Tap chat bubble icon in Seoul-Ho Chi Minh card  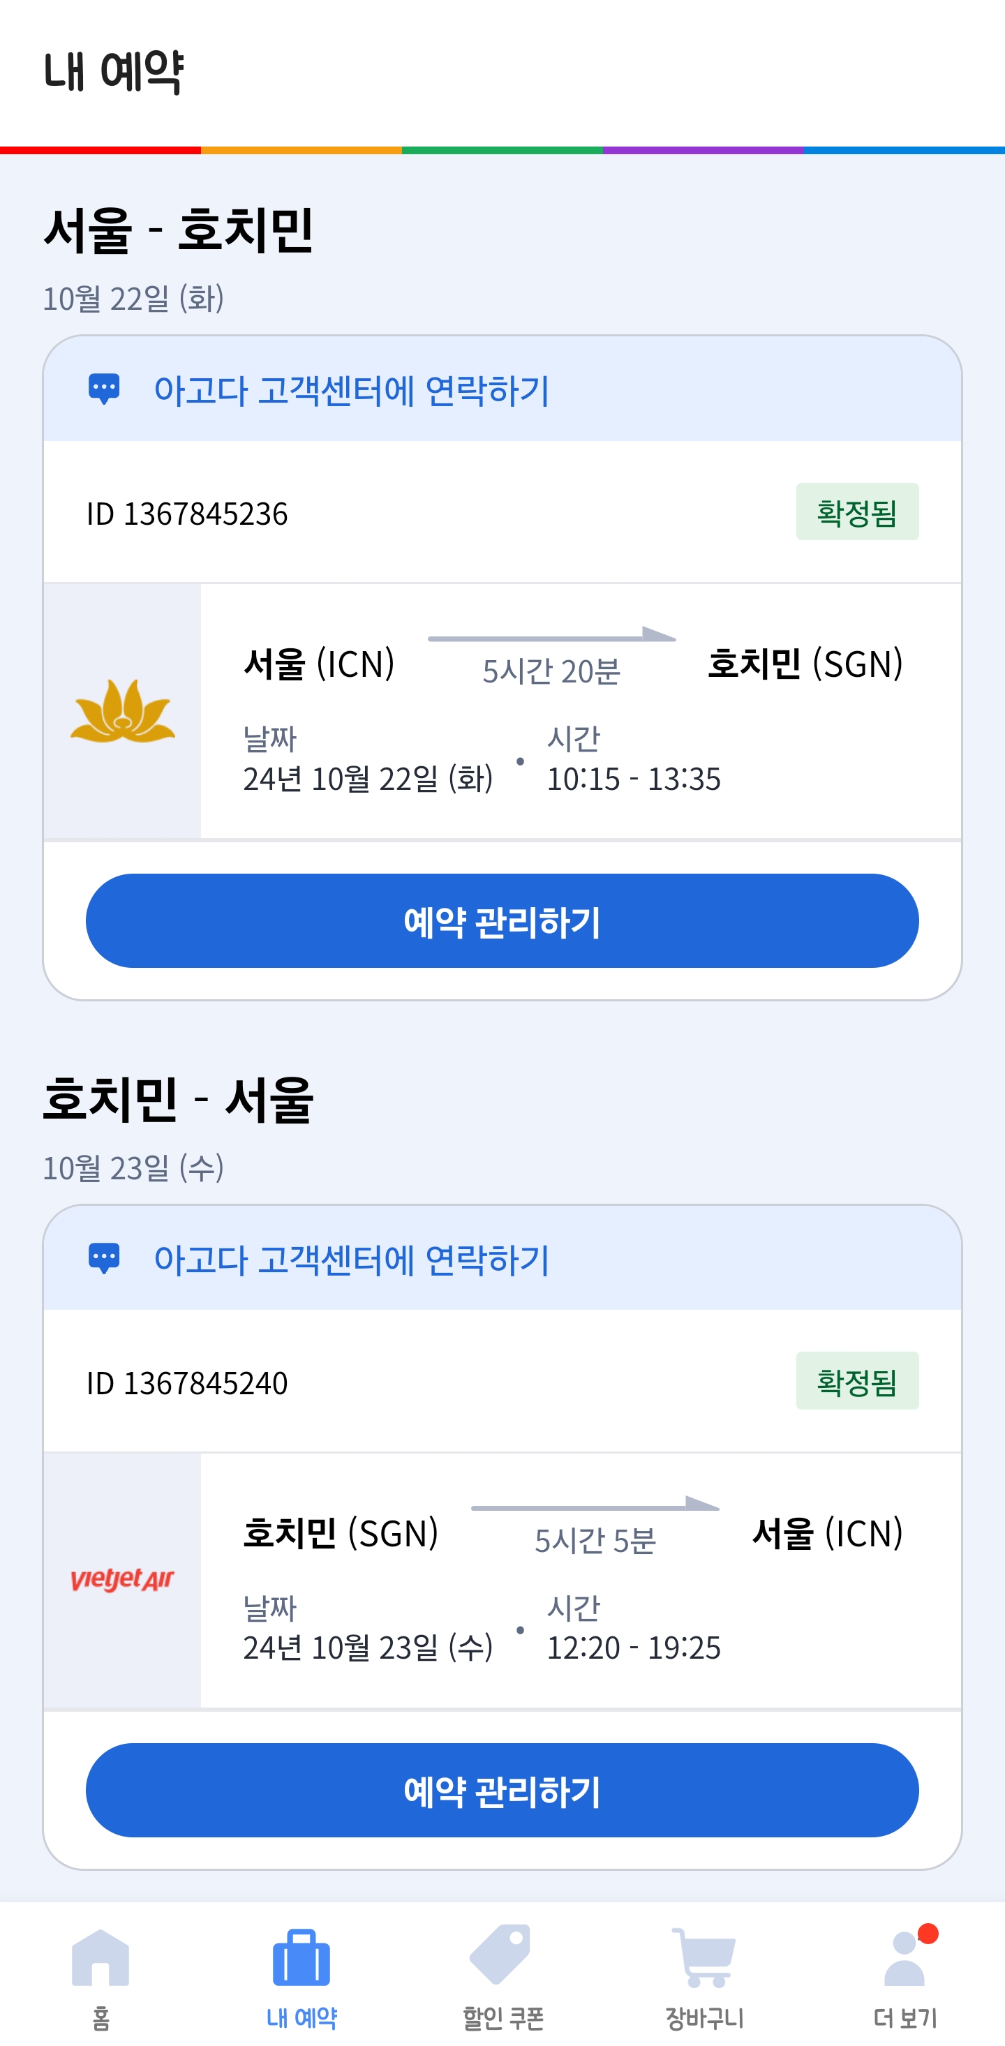(x=104, y=389)
